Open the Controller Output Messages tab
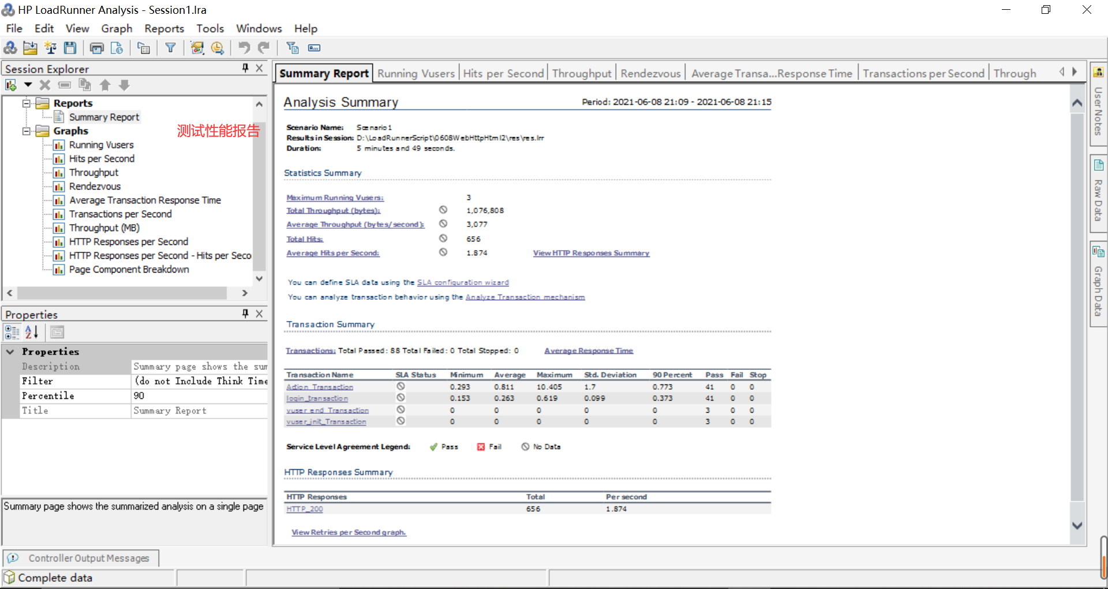This screenshot has height=589, width=1108. (81, 558)
